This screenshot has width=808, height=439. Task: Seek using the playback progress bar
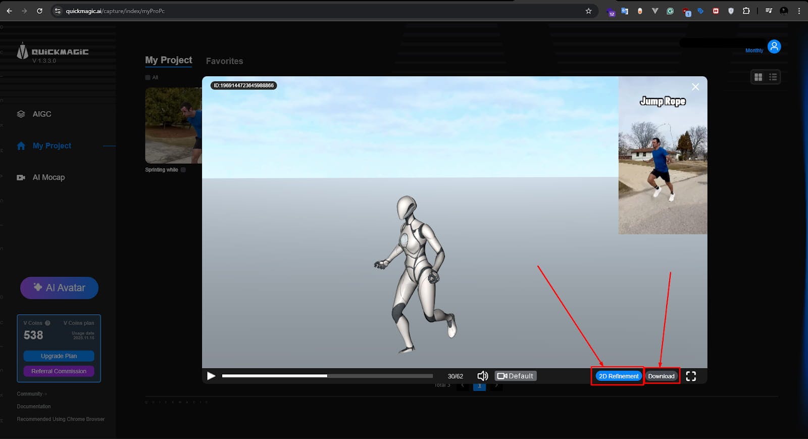327,376
